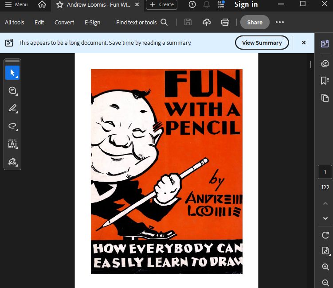Open the hamburger Menu

pyautogui.click(x=16, y=4)
